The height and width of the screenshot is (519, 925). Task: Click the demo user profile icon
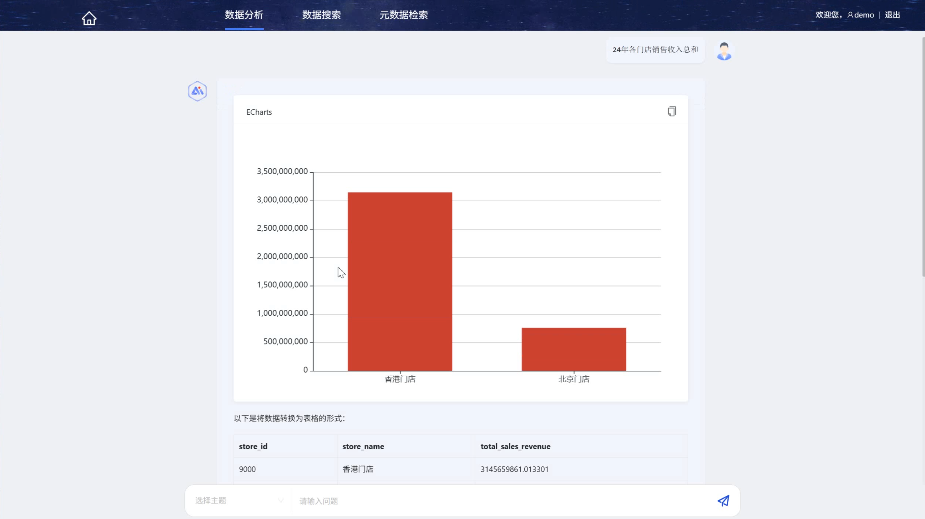(850, 15)
